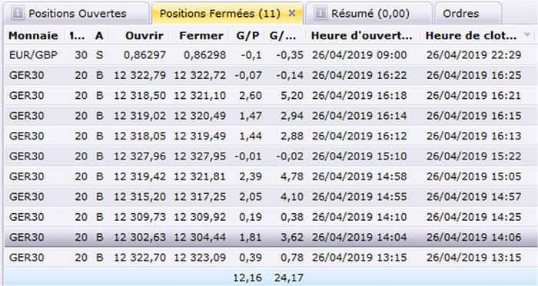Select the EUR/GBP closed position row
This screenshot has height=286, width=538.
tap(271, 54)
